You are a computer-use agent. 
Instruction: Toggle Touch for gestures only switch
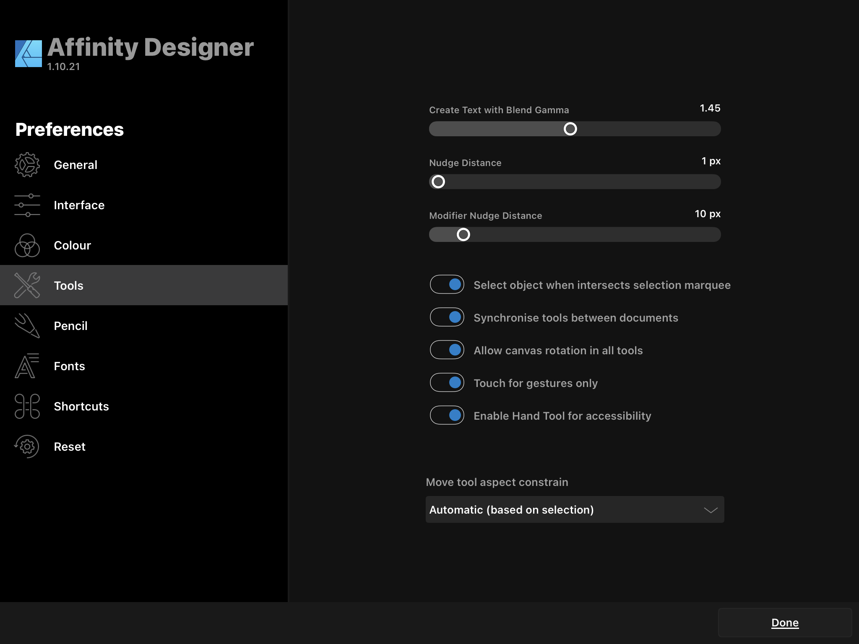[447, 382]
